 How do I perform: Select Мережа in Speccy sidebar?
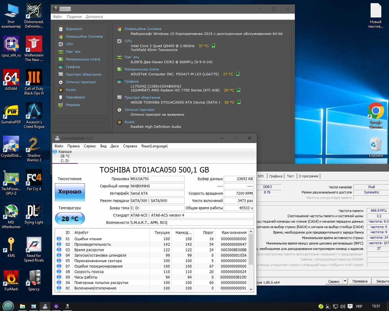(73, 105)
